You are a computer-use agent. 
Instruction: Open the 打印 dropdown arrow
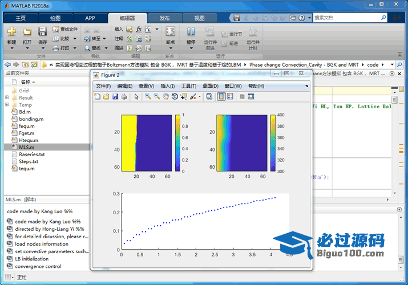tap(75, 48)
